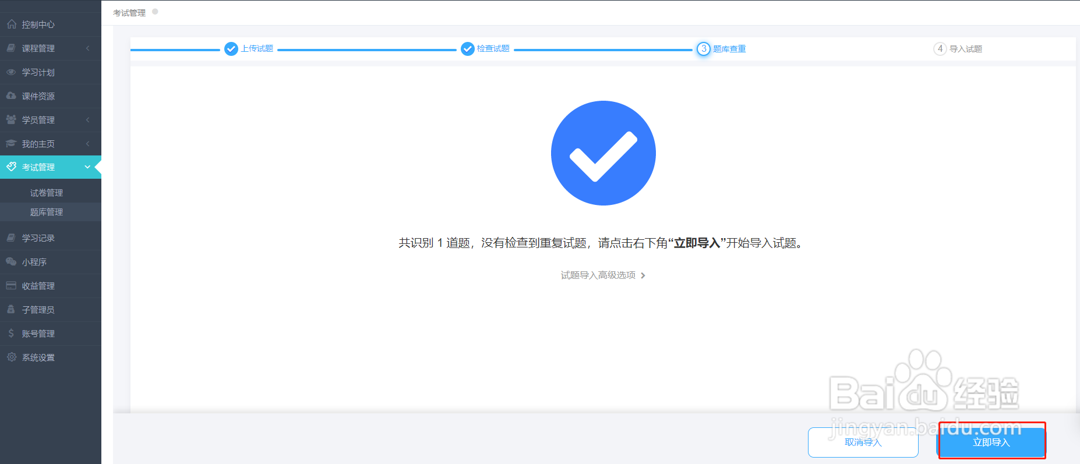Click the 控制中心 home icon
Image resolution: width=1080 pixels, height=464 pixels.
(11, 24)
